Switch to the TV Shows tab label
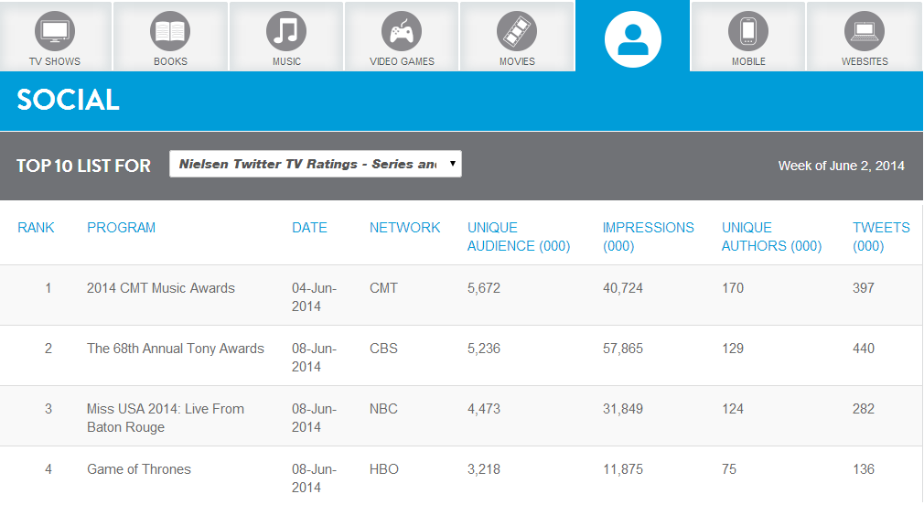 click(55, 61)
